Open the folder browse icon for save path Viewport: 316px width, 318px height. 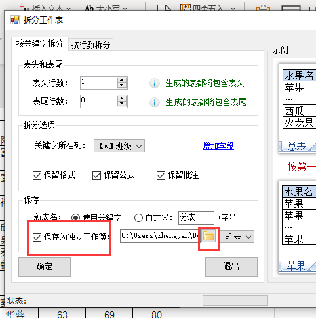pos(208,236)
